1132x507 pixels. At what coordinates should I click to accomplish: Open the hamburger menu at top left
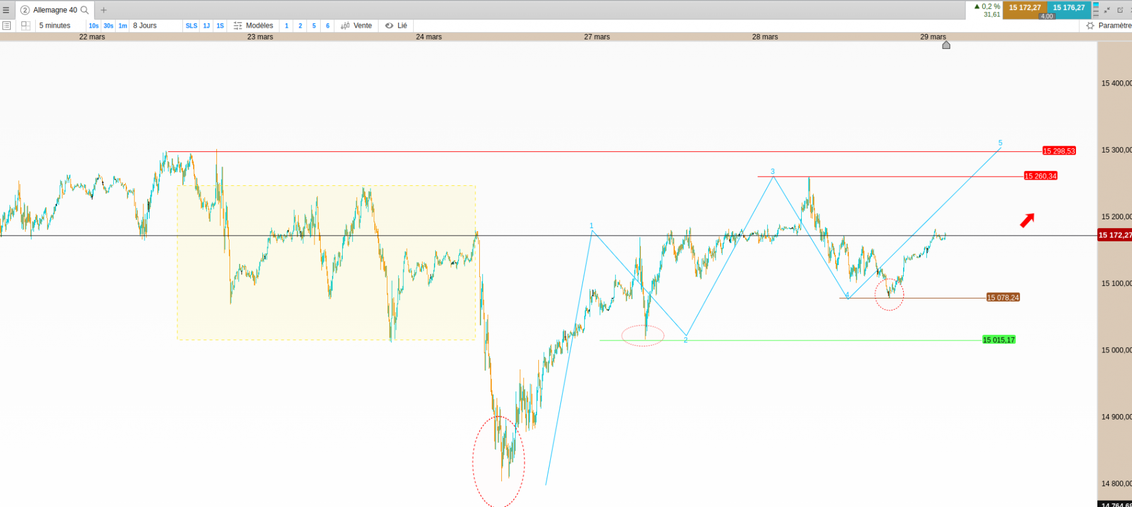[x=6, y=10]
